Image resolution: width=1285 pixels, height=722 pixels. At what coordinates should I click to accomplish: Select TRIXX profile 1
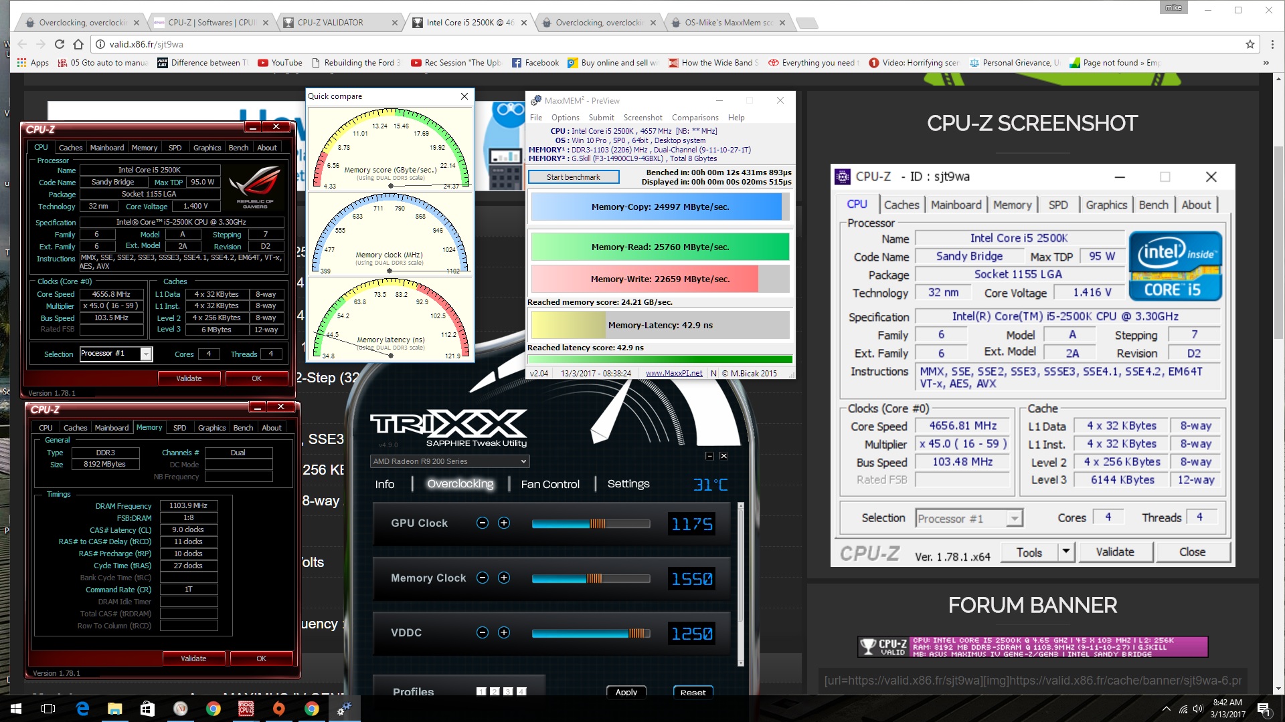tap(481, 692)
